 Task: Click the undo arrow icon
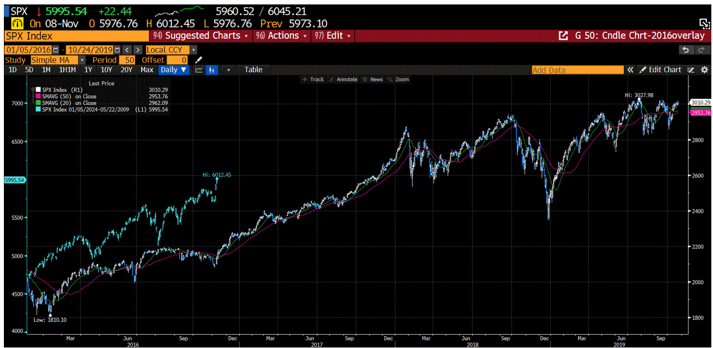click(x=685, y=49)
